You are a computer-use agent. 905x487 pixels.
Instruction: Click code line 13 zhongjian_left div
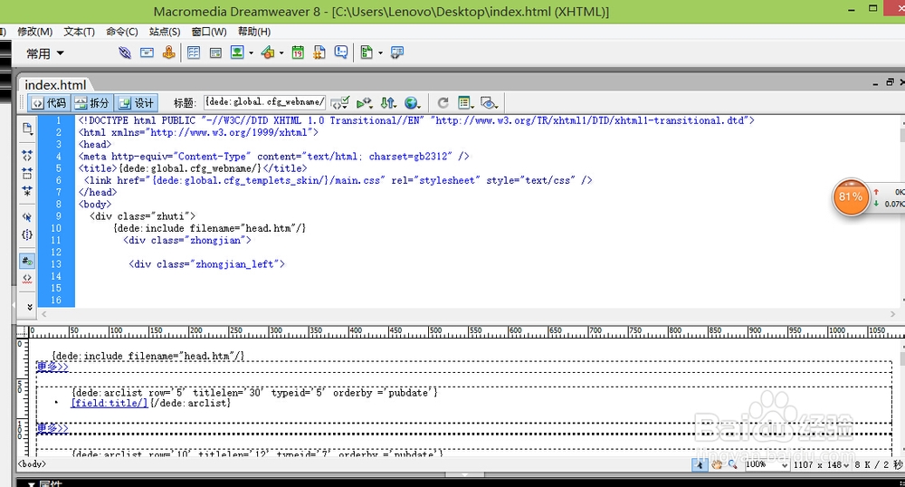[x=206, y=264]
